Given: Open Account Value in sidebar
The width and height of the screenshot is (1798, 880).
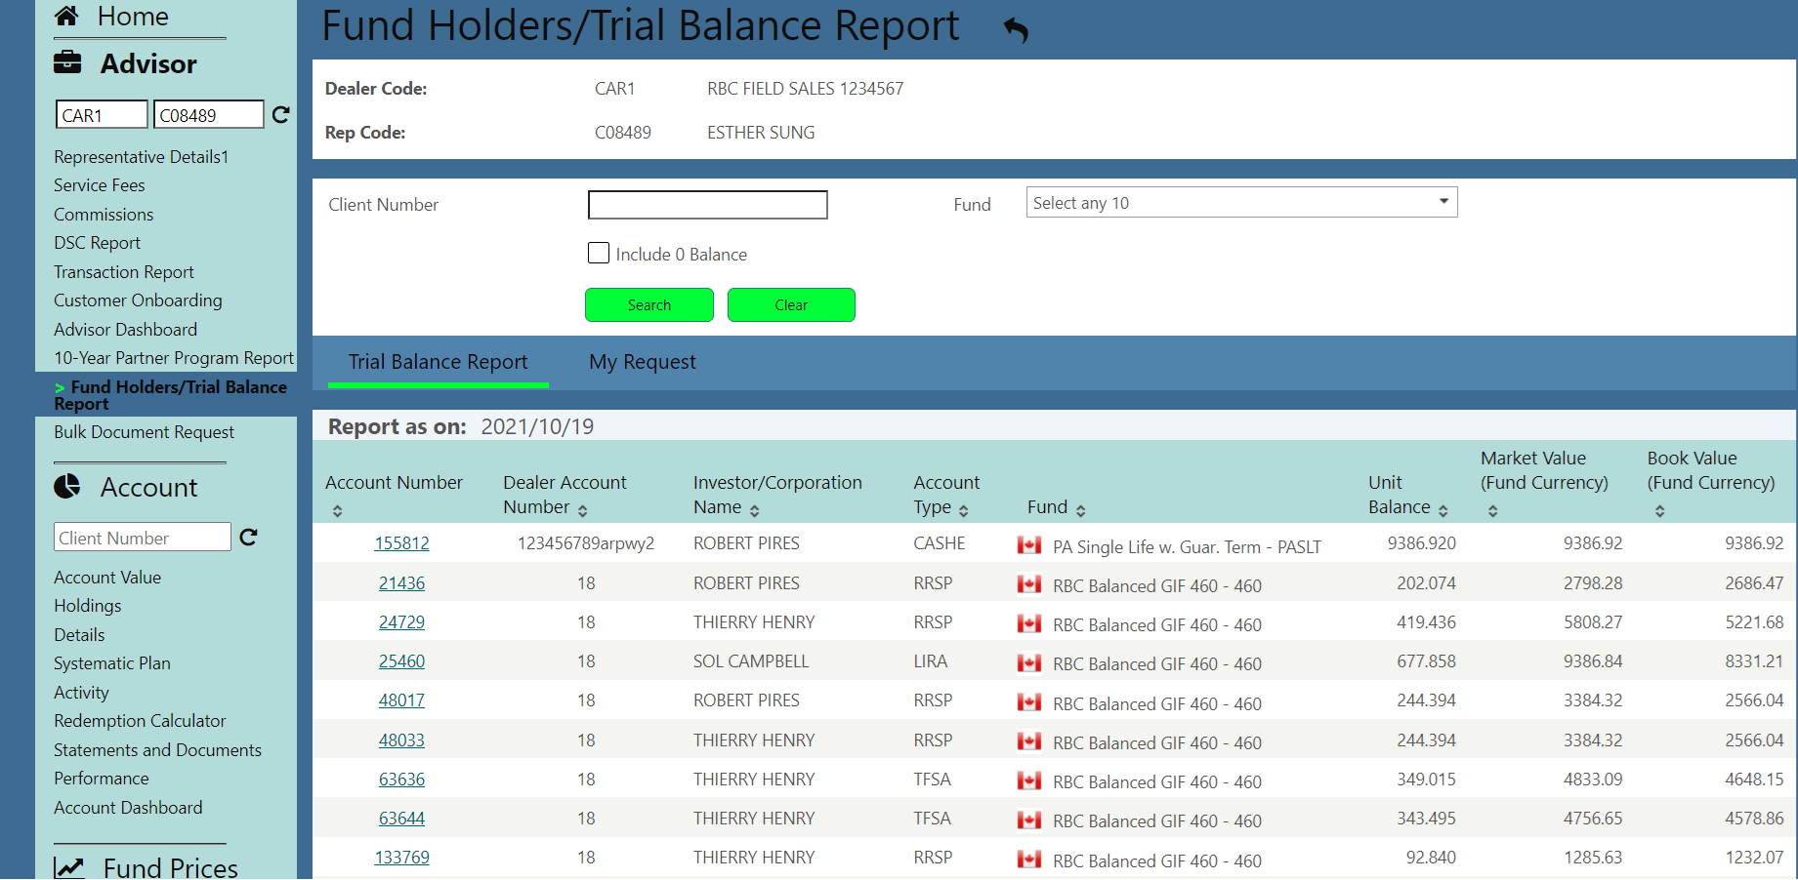Looking at the screenshot, I should [107, 578].
